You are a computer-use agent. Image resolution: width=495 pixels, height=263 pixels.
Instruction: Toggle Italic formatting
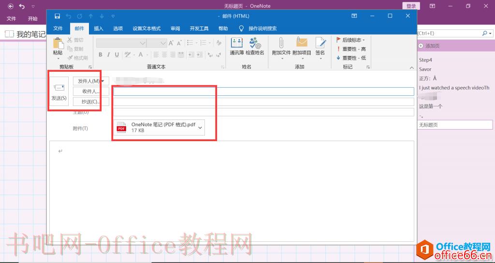pyautogui.click(x=108, y=55)
